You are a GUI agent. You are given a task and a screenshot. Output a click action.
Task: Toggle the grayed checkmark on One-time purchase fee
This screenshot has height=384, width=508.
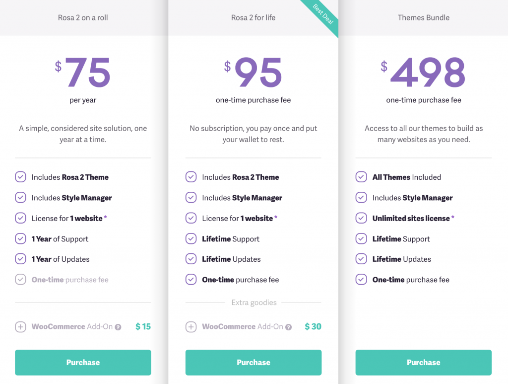click(20, 280)
